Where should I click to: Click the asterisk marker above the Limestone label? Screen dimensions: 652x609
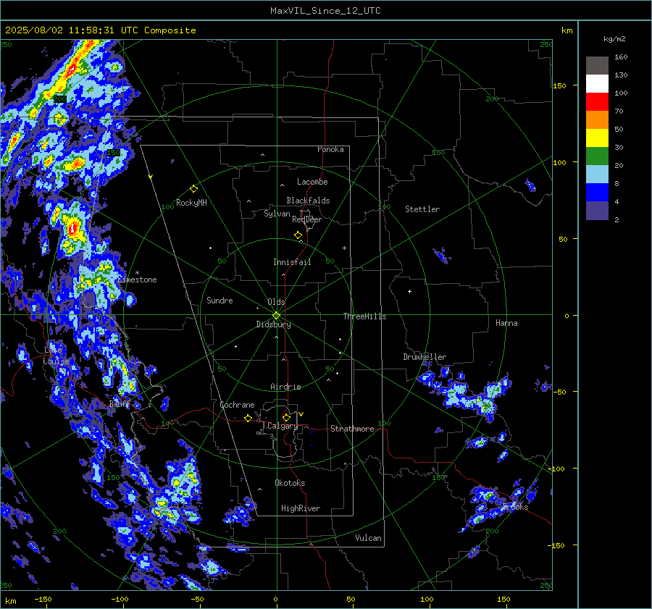pos(137,273)
